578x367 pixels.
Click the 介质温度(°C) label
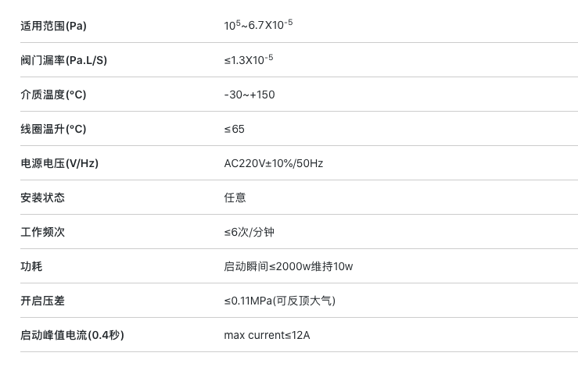[53, 94]
